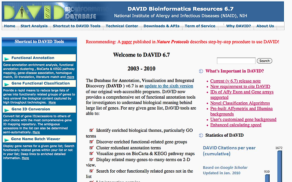Click arrow icon next to What's Important in DAVID
292x182 pixels.
pyautogui.click(x=201, y=71)
